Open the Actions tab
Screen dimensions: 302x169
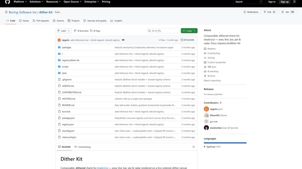[x=59, y=21]
